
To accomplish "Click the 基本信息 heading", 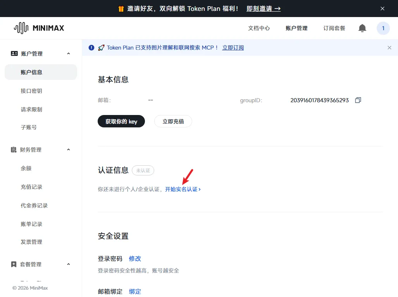I will pyautogui.click(x=113, y=80).
